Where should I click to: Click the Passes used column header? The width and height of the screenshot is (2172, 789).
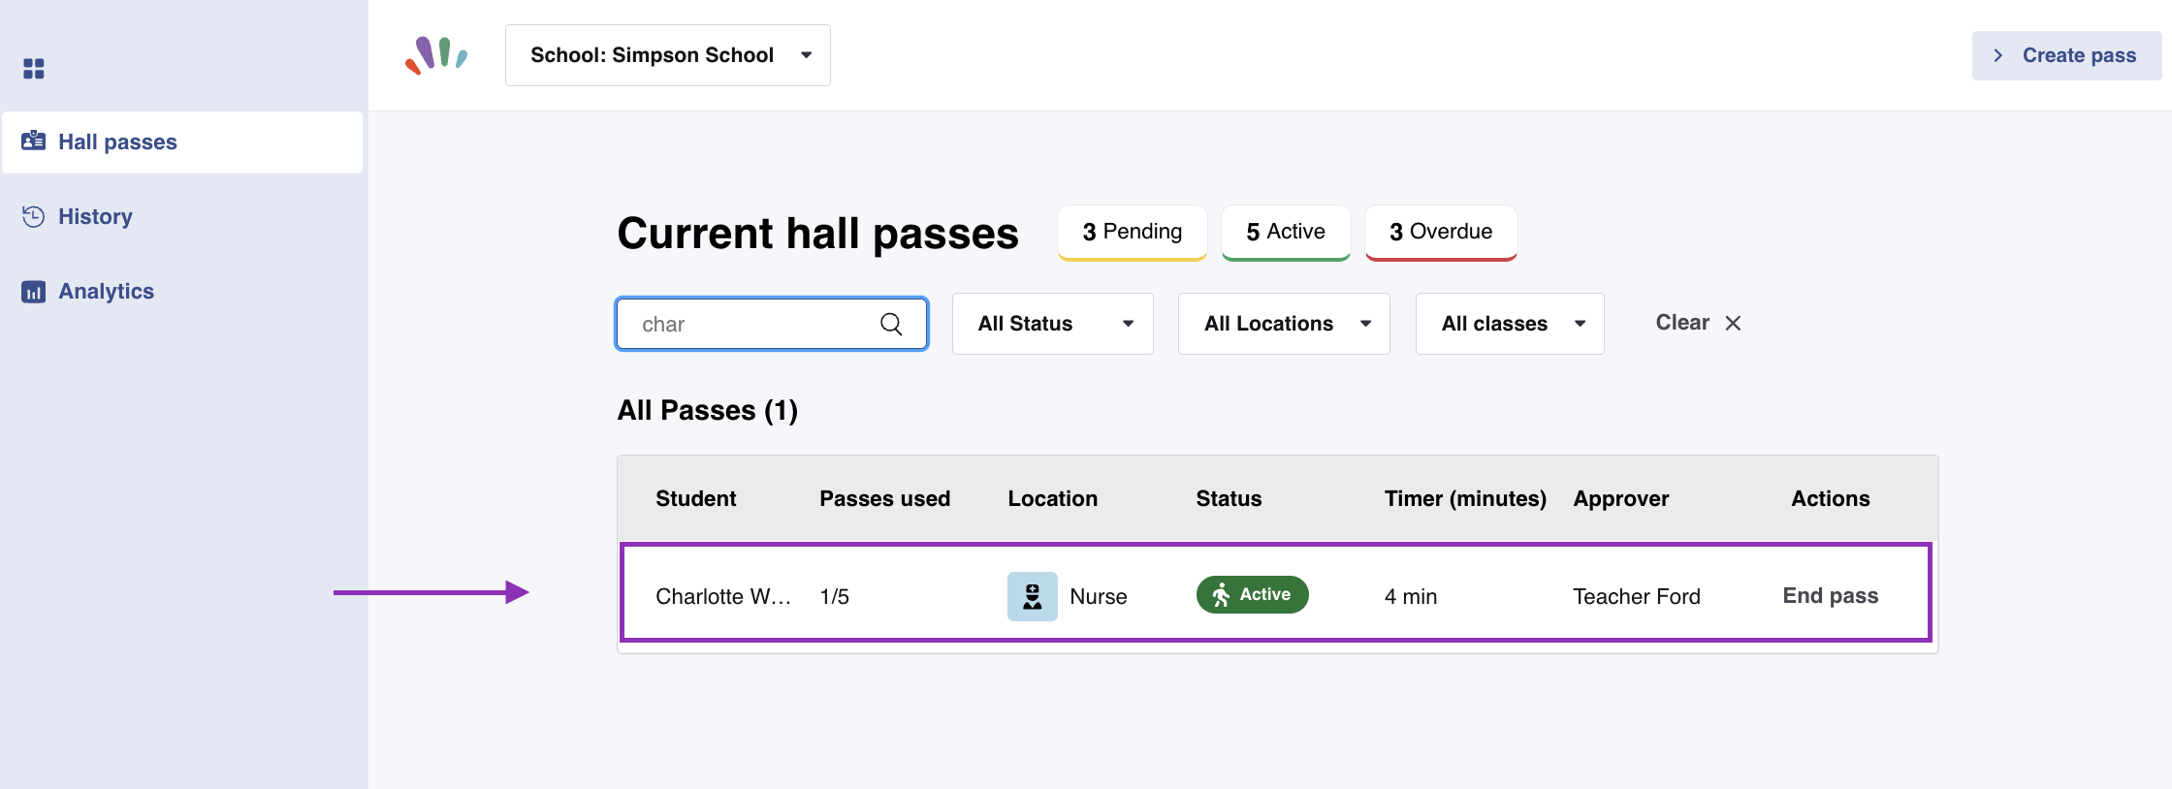[885, 499]
